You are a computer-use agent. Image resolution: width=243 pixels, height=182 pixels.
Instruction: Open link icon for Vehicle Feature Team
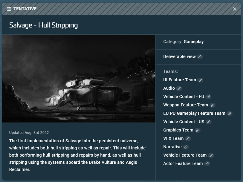[211, 155]
